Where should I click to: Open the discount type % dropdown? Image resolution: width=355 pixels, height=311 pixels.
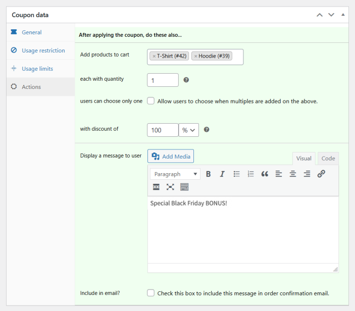(189, 130)
